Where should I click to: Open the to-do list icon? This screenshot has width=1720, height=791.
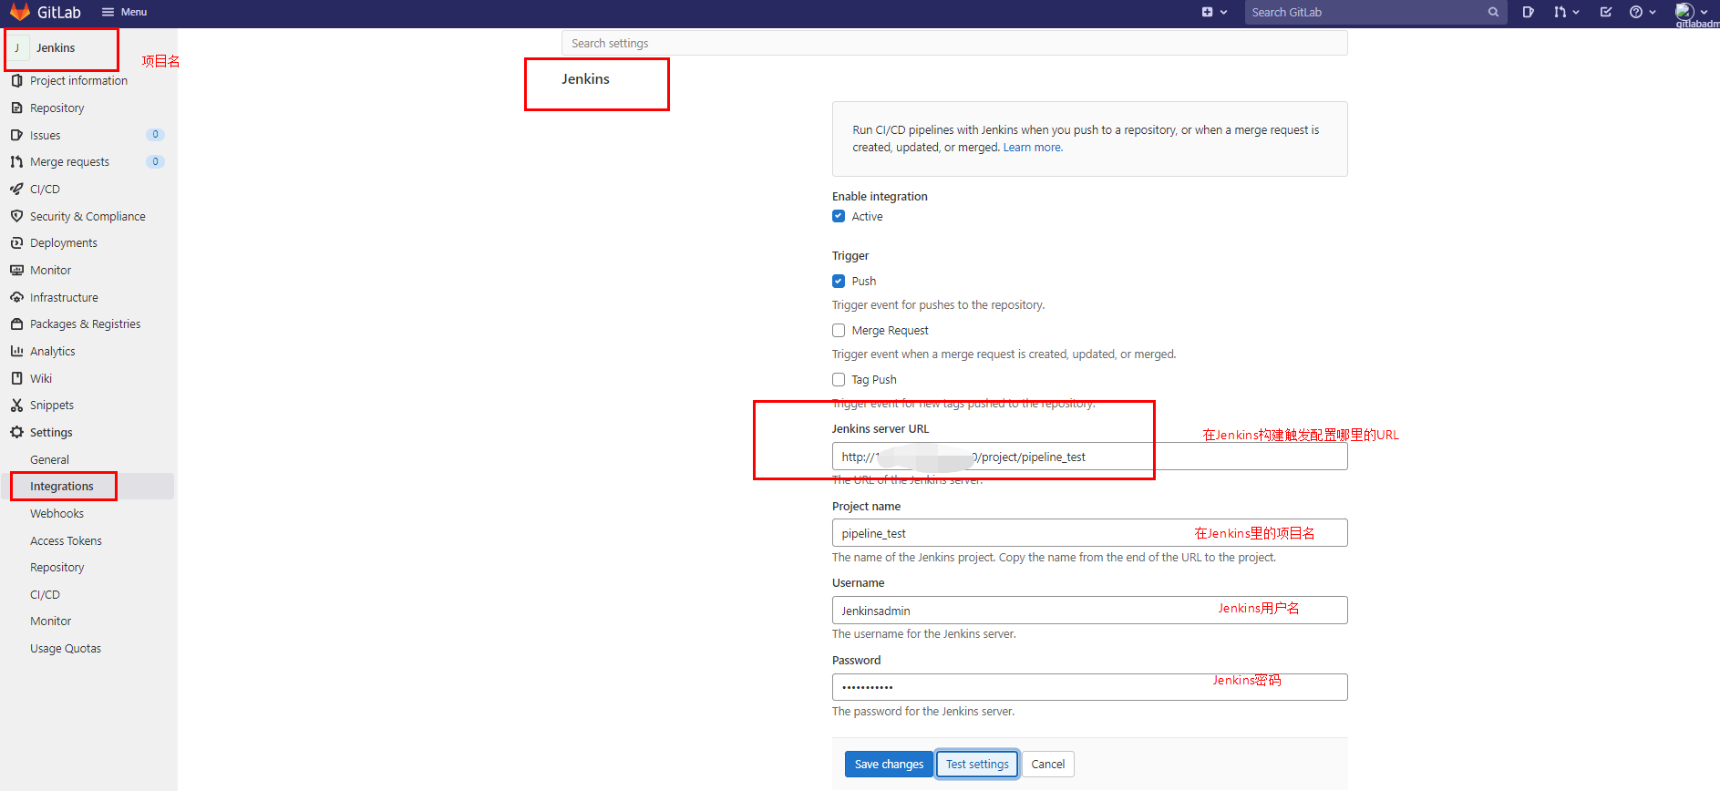(1606, 12)
